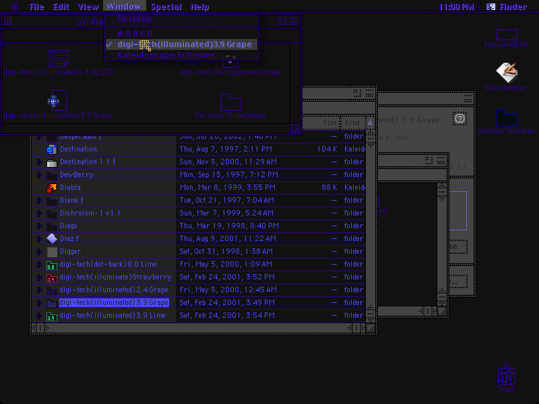Image resolution: width=539 pixels, height=404 pixels.
Task: Click the diamond icon beside Diez f
Action: pos(52,239)
